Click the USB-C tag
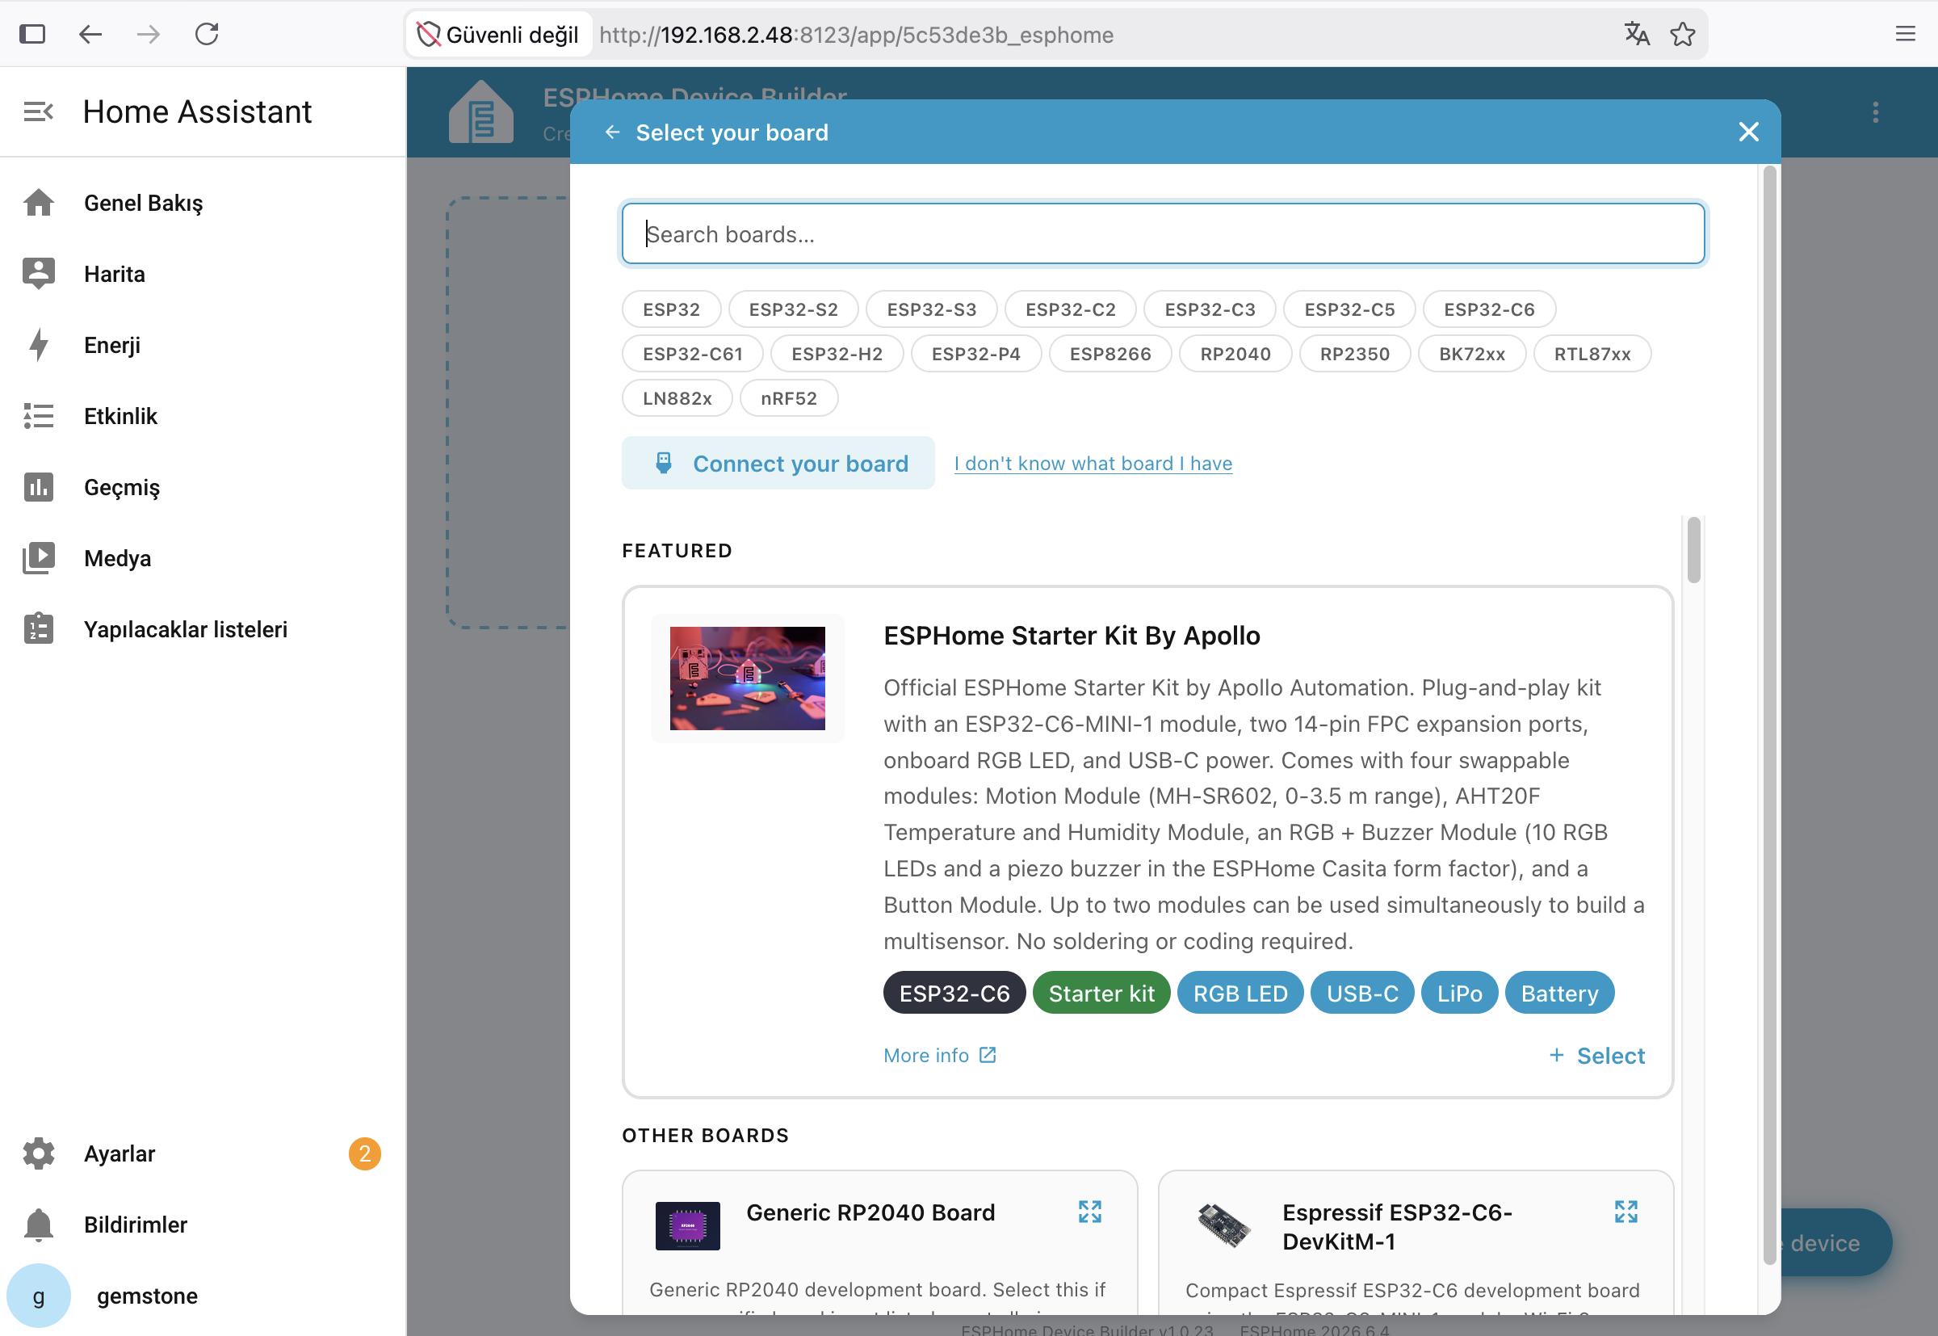 click(x=1362, y=993)
